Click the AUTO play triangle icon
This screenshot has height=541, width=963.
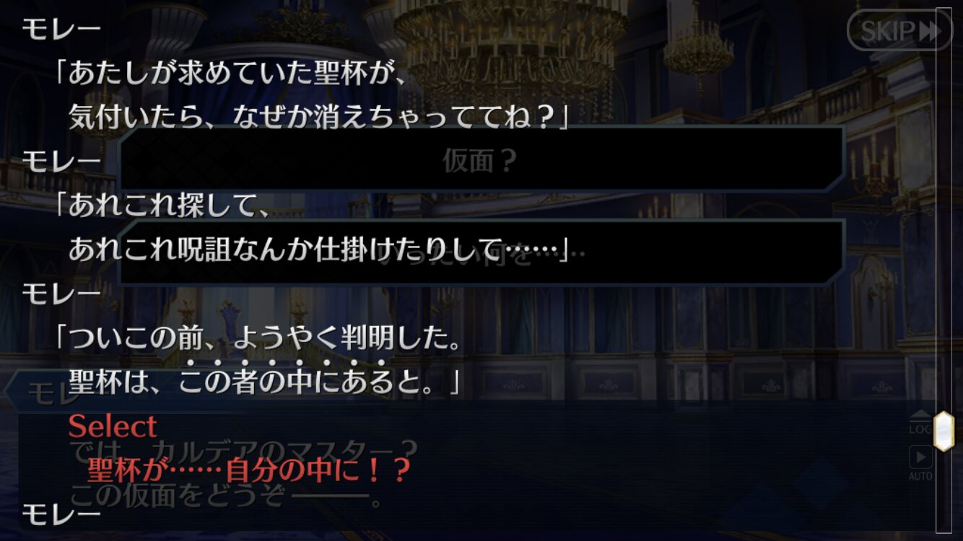920,457
